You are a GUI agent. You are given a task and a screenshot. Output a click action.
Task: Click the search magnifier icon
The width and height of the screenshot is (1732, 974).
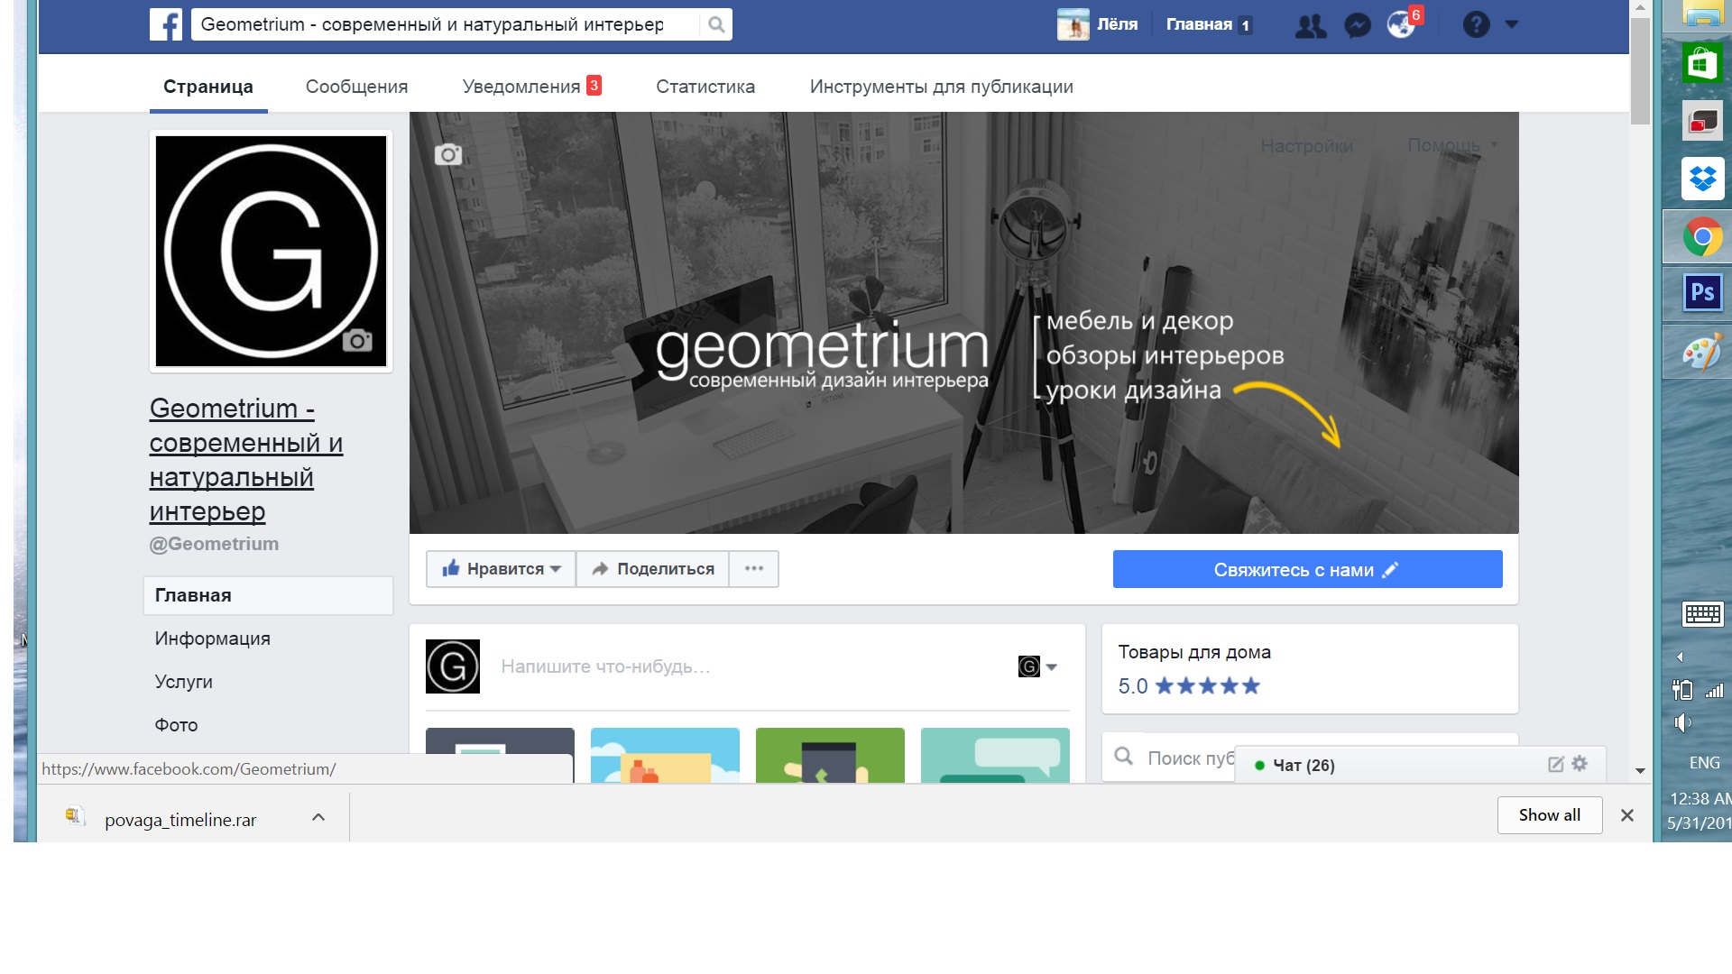click(716, 24)
